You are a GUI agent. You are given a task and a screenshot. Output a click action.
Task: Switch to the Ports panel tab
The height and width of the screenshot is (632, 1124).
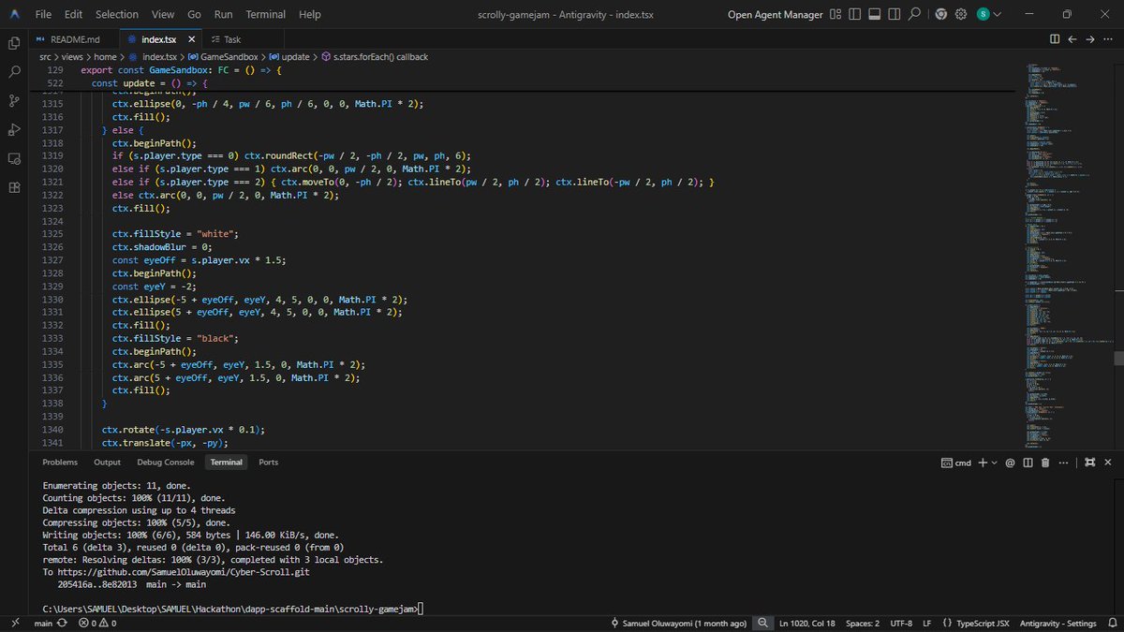(268, 463)
